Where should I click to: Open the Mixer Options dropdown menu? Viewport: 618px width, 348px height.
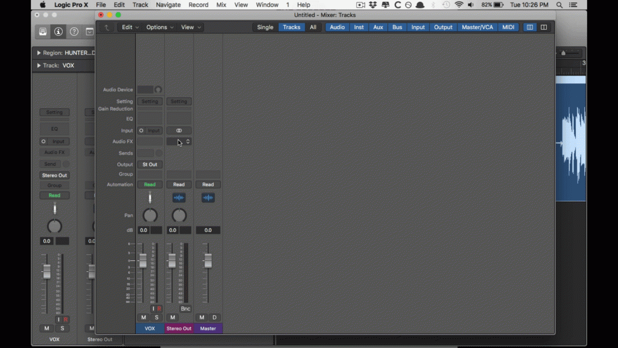[159, 27]
